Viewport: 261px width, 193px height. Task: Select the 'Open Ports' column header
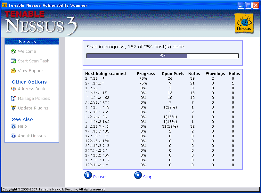pyautogui.click(x=173, y=74)
